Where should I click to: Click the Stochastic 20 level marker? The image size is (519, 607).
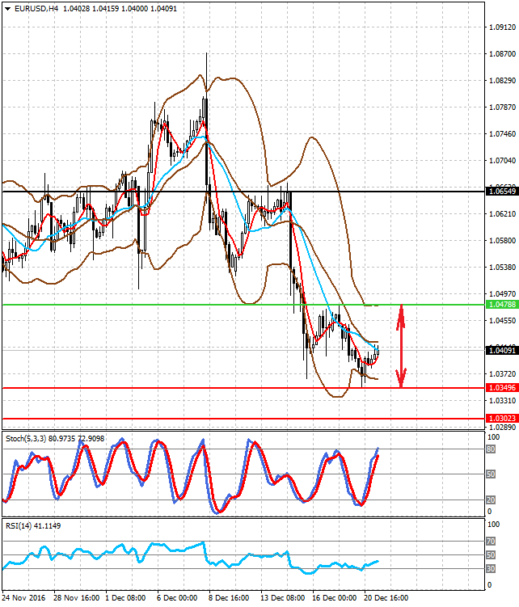coord(491,500)
